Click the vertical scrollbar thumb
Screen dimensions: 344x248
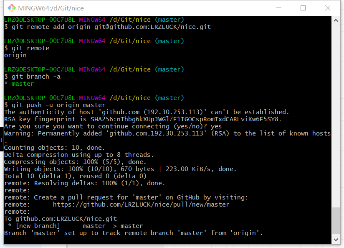point(336,220)
